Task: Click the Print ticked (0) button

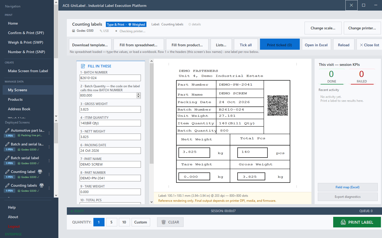Action: [280, 45]
